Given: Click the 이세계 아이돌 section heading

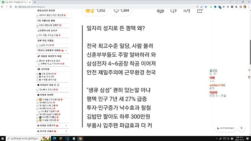Looking at the screenshot, I should pyautogui.click(x=45, y=95).
